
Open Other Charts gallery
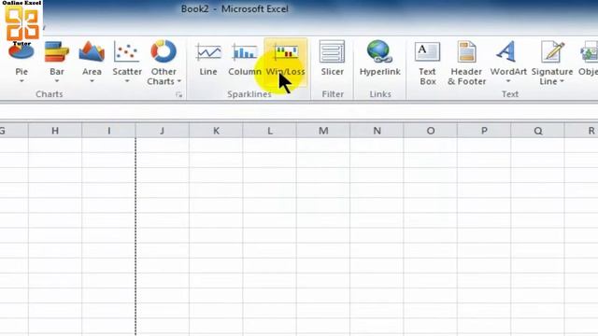(164, 63)
